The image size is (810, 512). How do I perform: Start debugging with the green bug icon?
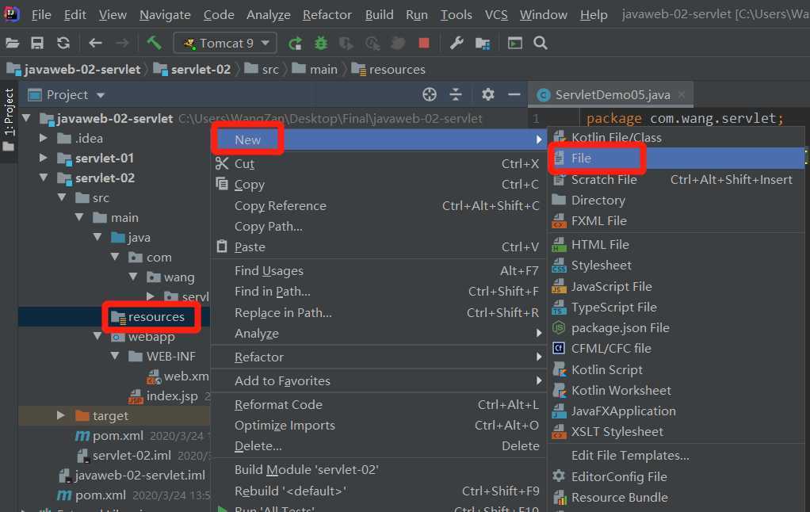pos(321,43)
